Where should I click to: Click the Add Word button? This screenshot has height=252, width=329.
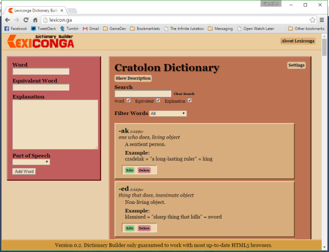coord(24,171)
